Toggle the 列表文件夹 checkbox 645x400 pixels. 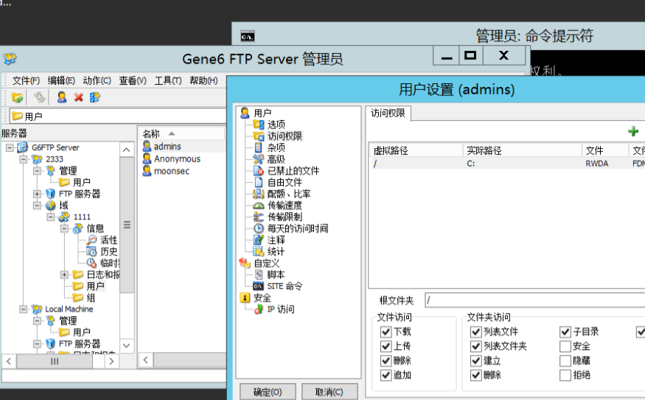(476, 345)
